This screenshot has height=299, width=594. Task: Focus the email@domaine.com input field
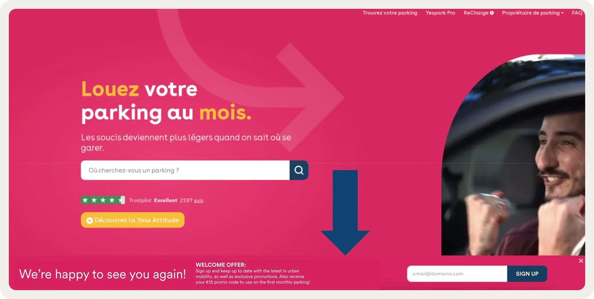click(x=457, y=274)
